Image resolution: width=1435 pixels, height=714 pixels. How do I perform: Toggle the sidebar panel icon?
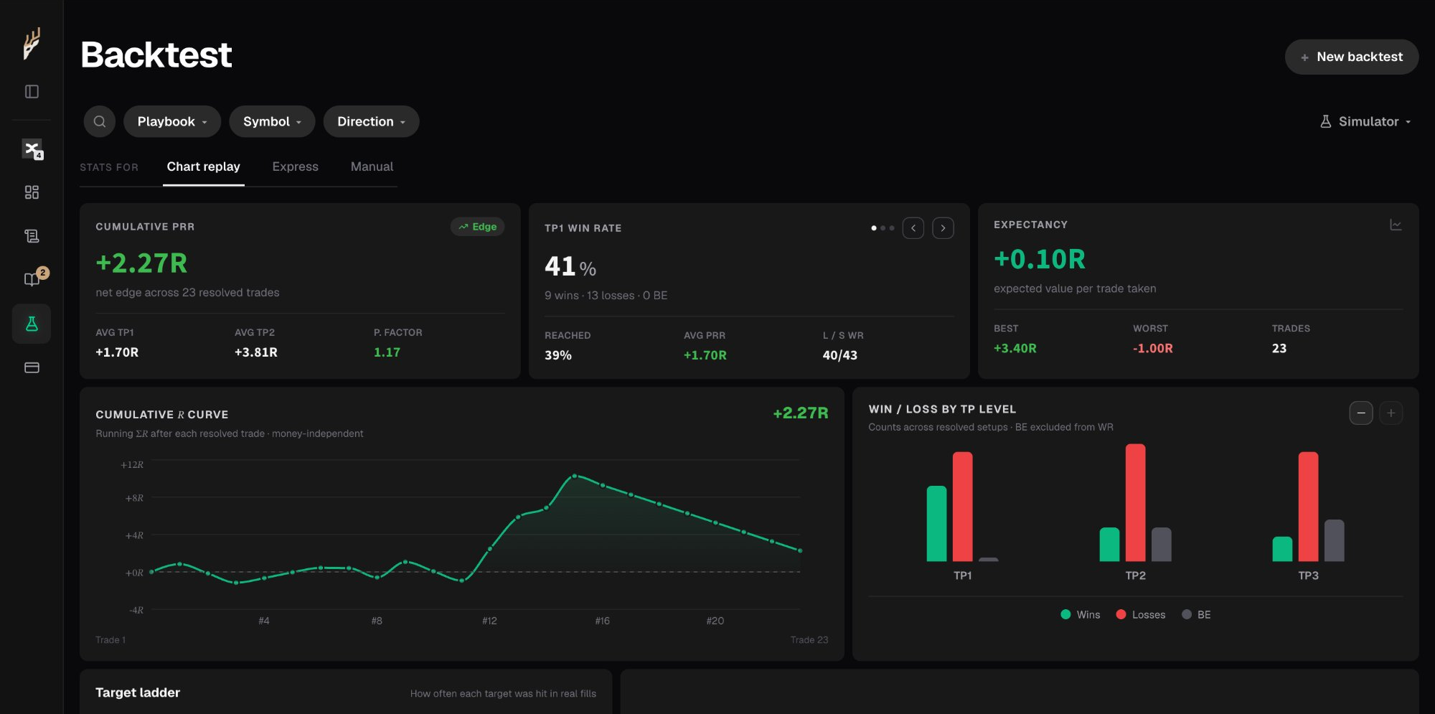click(32, 92)
